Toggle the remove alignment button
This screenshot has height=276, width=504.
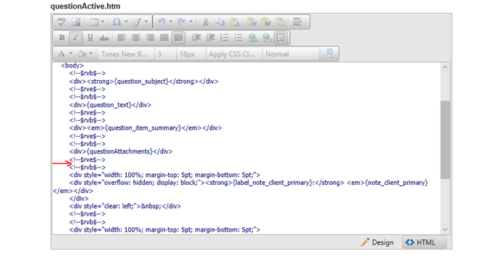tap(178, 38)
